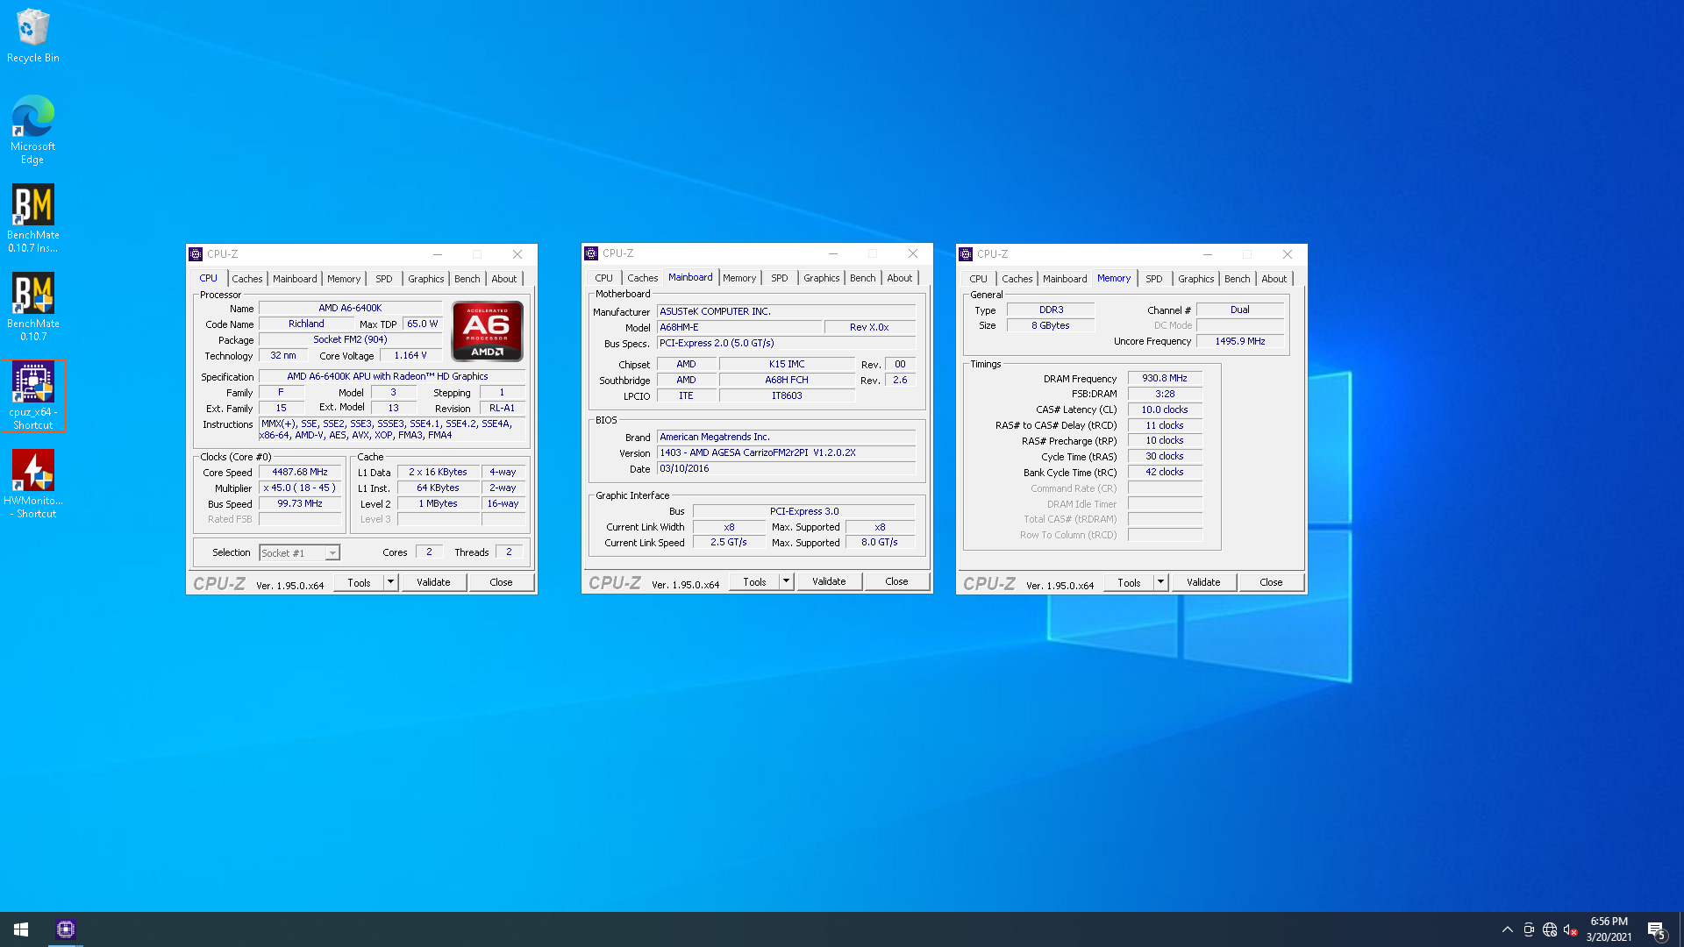Open SPD tab in right CPU-Z window

click(1154, 279)
